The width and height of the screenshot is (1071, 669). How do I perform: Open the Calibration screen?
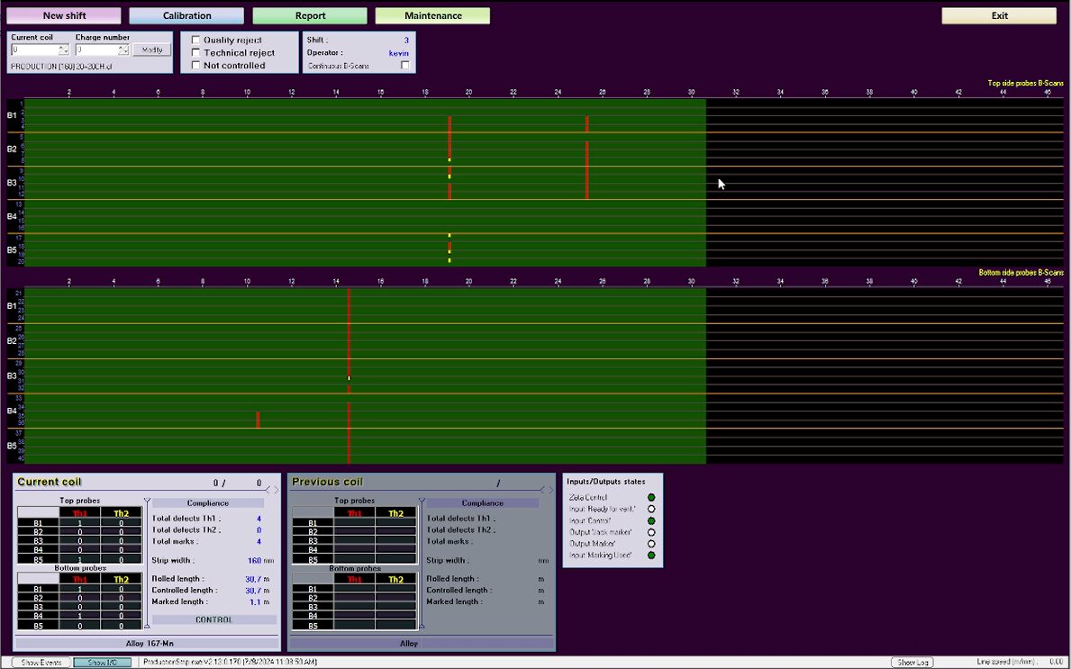pos(186,16)
